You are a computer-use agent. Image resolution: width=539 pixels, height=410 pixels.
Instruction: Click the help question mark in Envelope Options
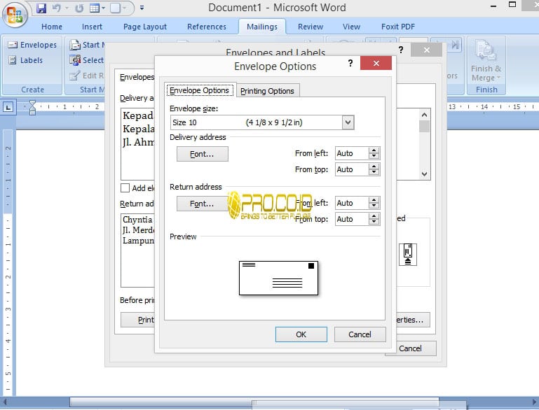(x=350, y=63)
